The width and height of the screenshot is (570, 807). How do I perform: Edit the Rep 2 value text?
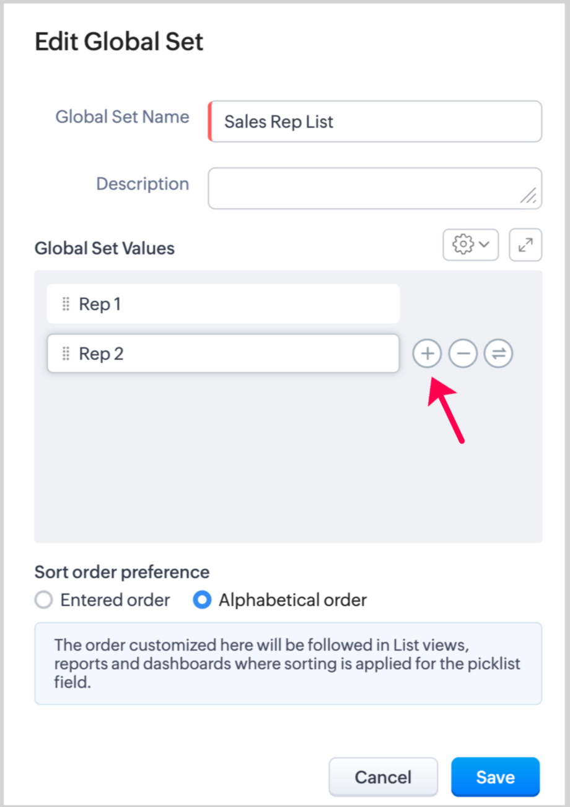[x=102, y=354]
